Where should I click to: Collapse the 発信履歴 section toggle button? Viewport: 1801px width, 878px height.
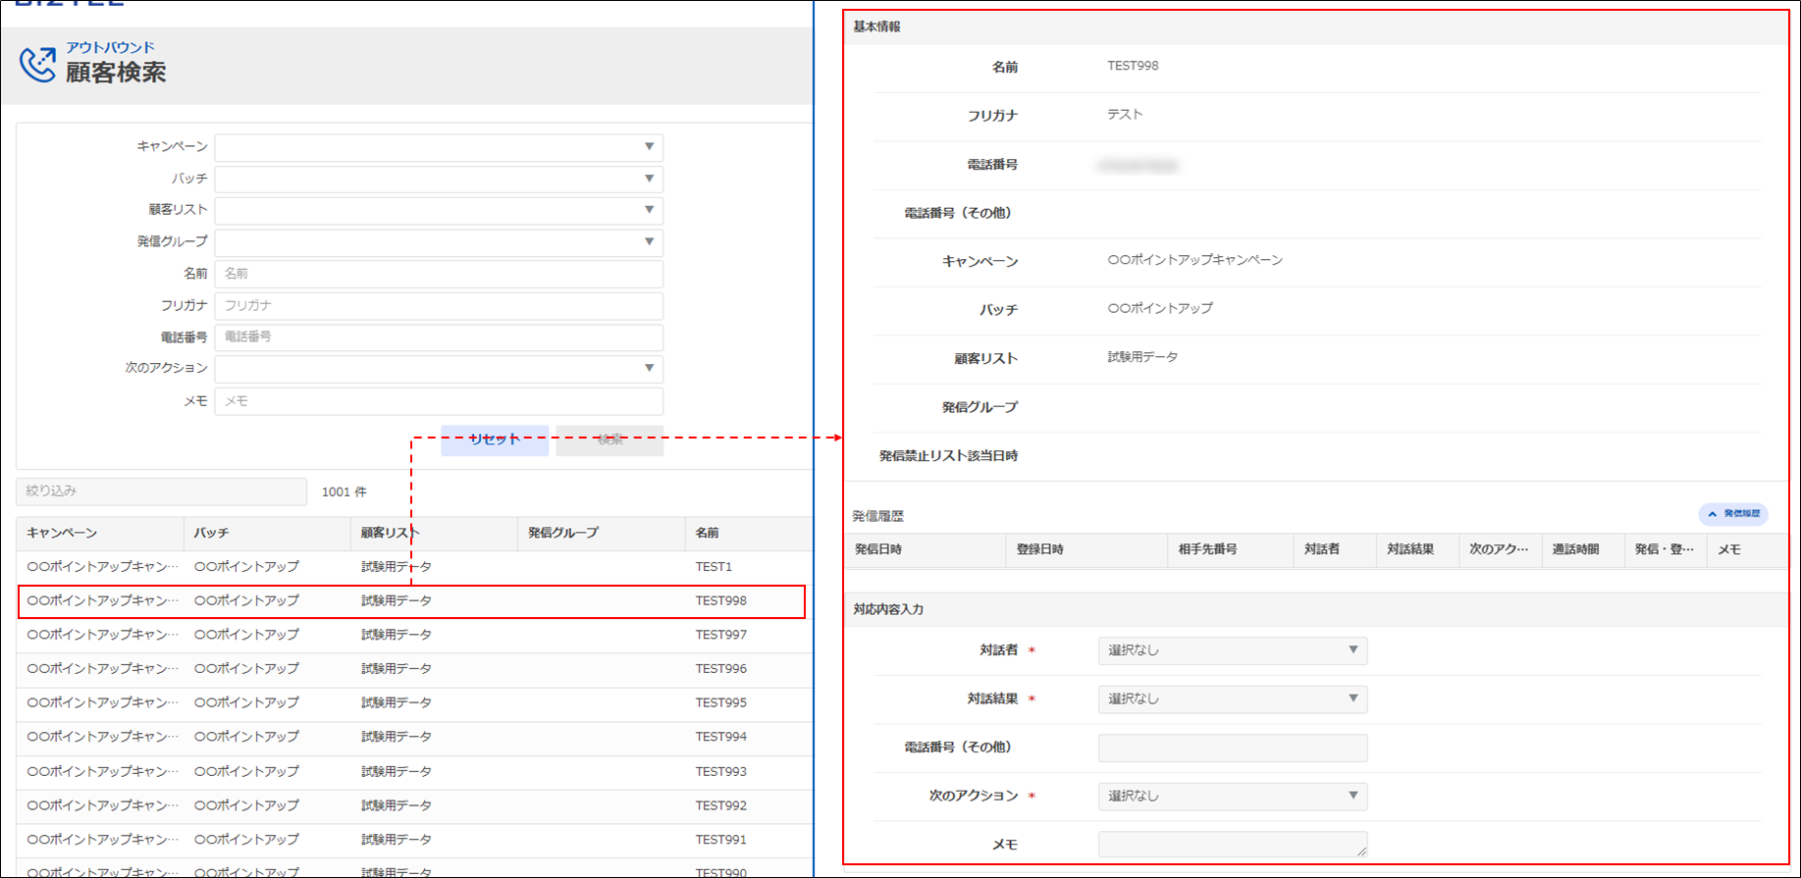pyautogui.click(x=1733, y=514)
